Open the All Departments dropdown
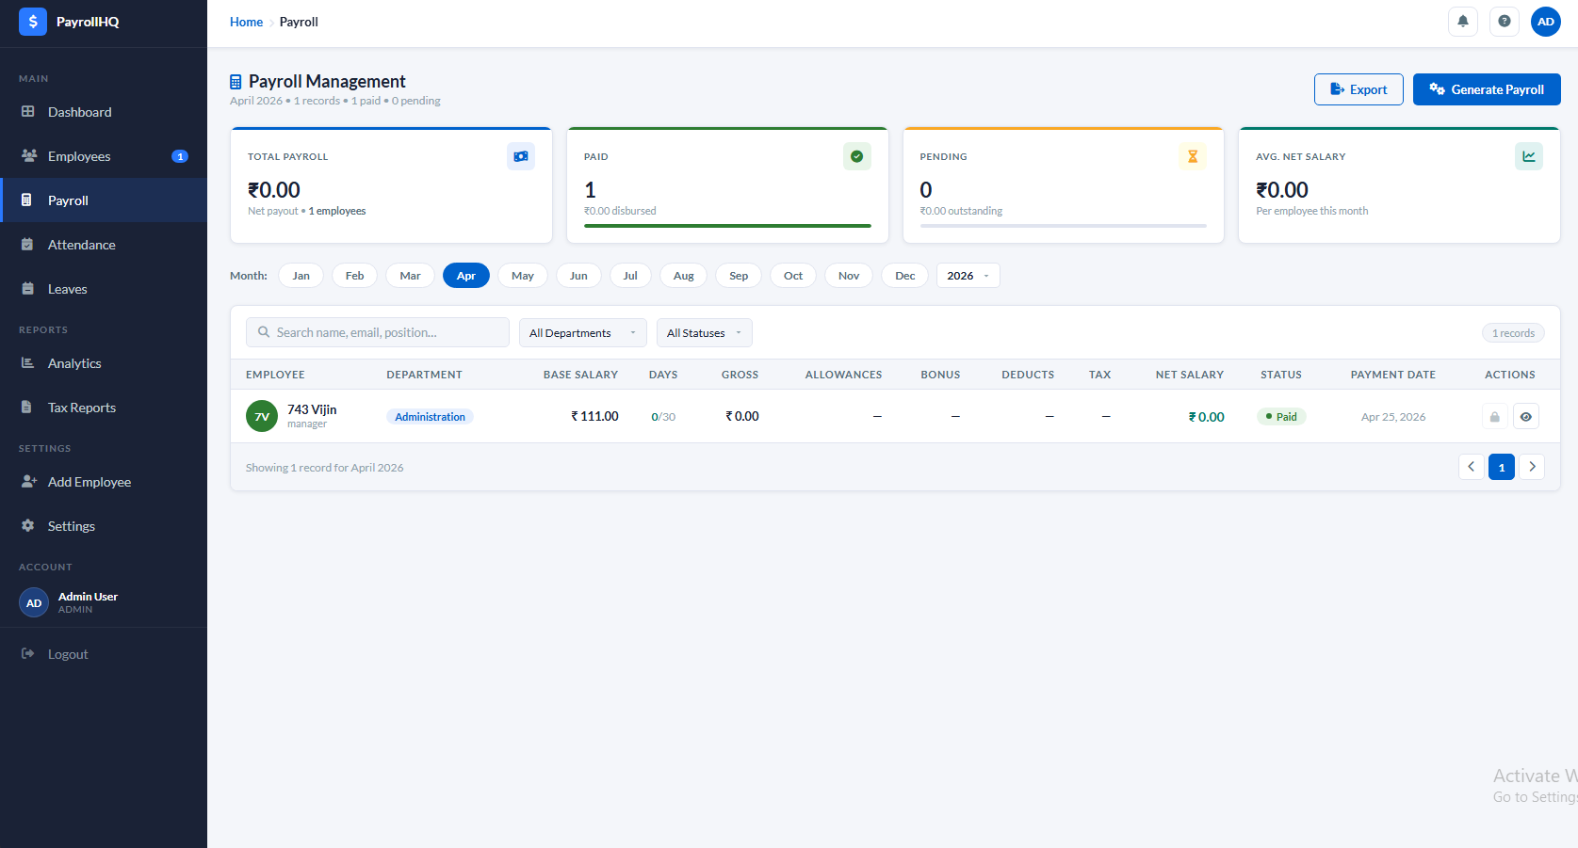This screenshot has height=848, width=1578. pyautogui.click(x=582, y=333)
